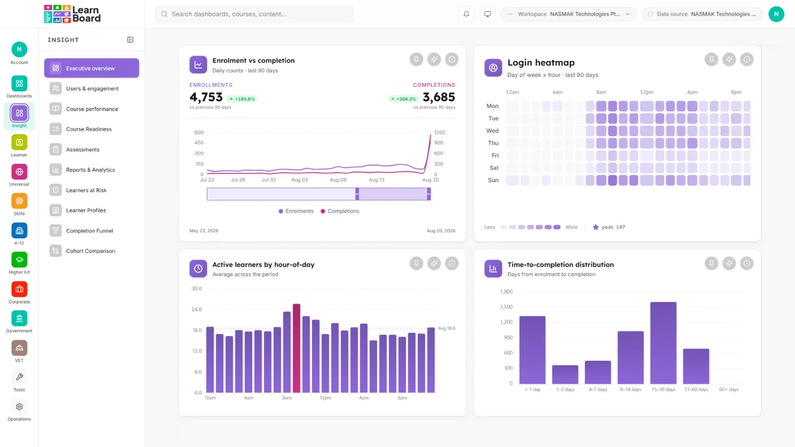
Task: Open the Dashboards module icon
Action: (19, 83)
